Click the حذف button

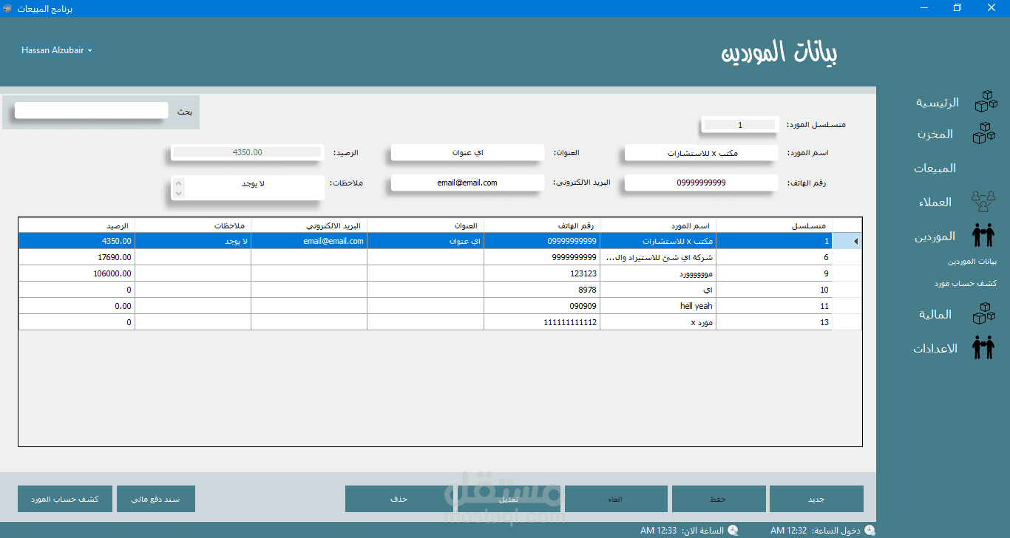399,499
